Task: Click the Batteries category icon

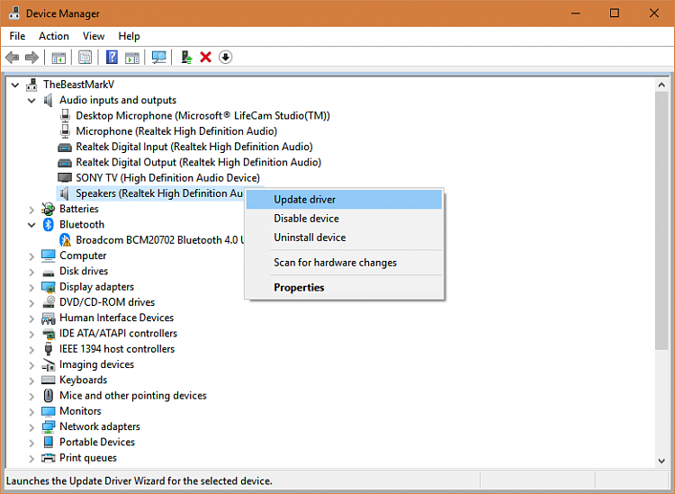Action: (48, 209)
